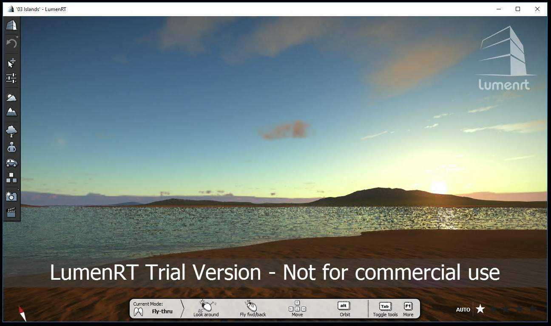Open the LumenRT main menu building icon
This screenshot has width=551, height=326.
tap(11, 25)
